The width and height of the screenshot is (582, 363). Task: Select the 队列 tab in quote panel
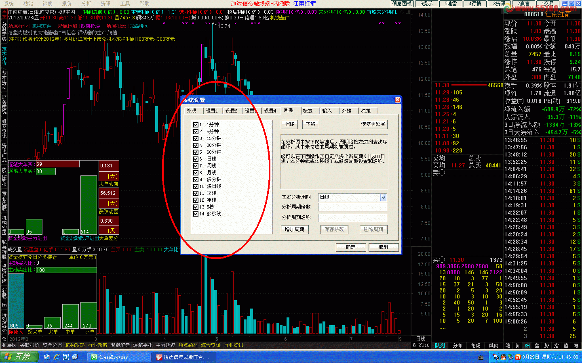[440, 346]
